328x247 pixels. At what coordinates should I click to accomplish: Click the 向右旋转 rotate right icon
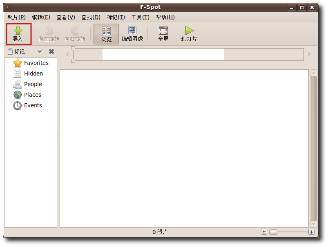click(x=75, y=31)
